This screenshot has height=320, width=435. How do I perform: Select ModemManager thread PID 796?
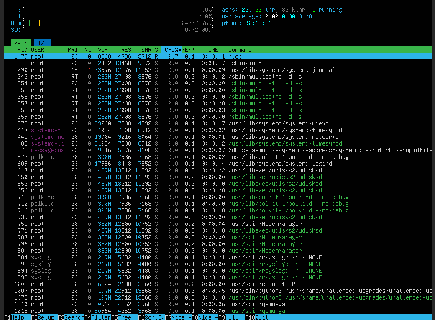pyautogui.click(x=218, y=244)
